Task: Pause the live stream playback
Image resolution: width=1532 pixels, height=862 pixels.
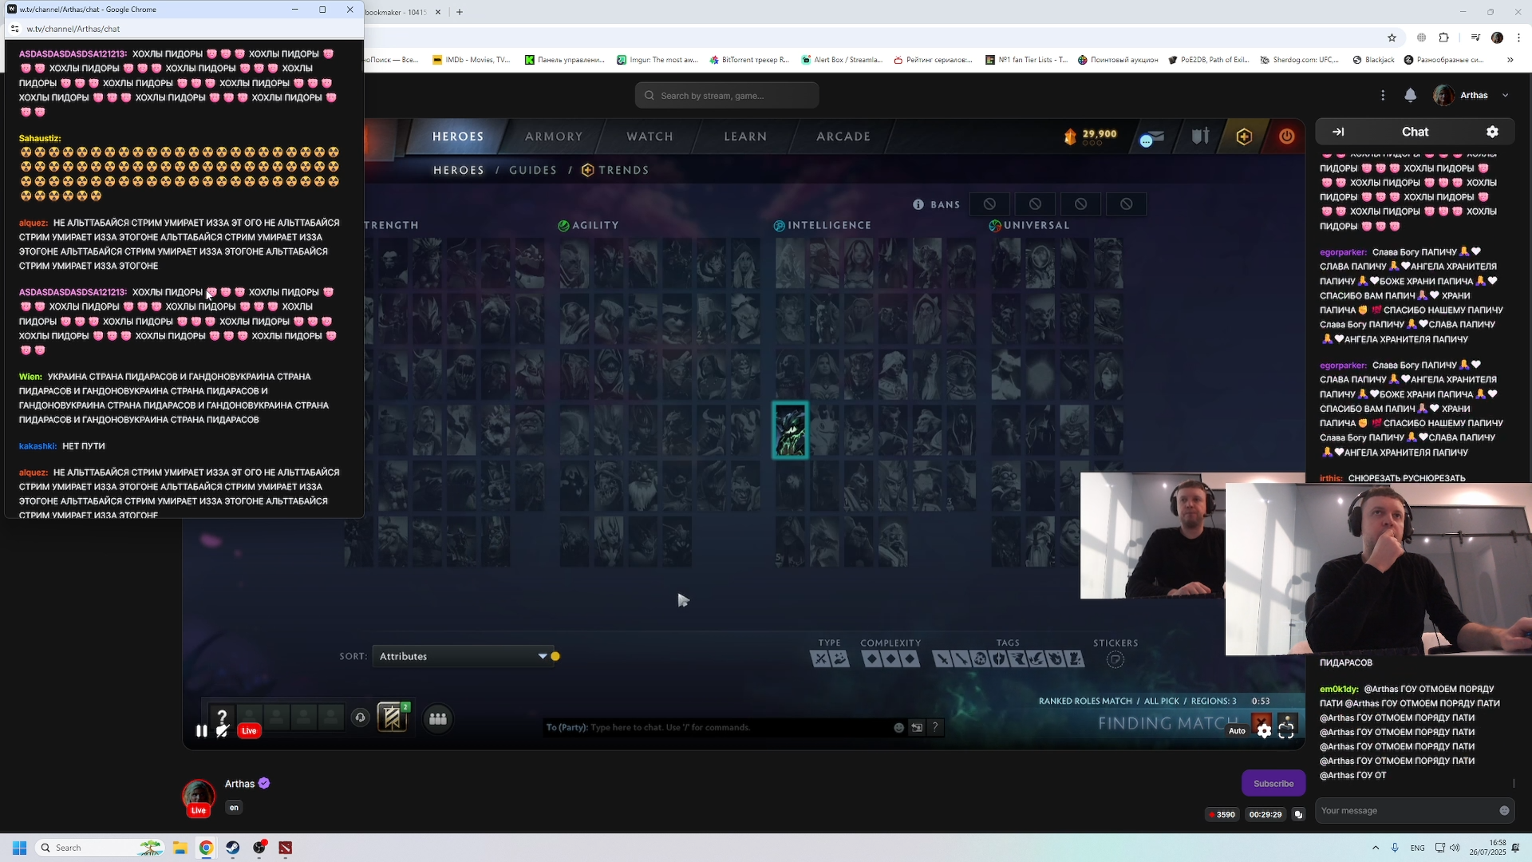Action: click(x=201, y=730)
